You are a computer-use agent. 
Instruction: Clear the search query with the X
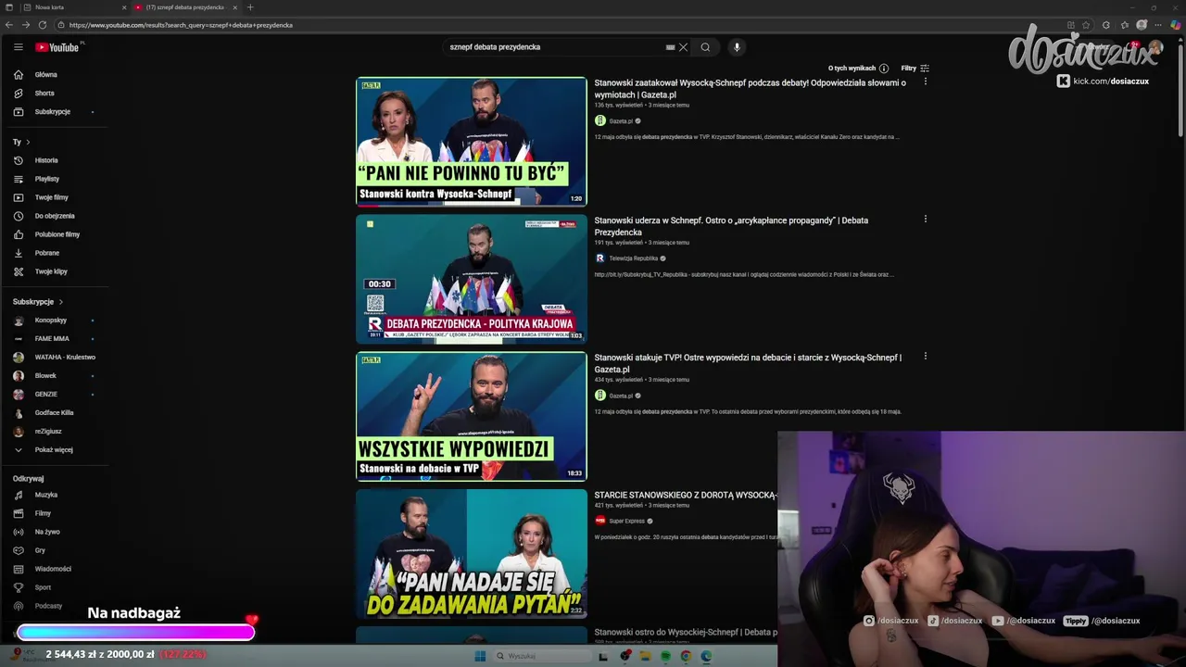click(683, 47)
